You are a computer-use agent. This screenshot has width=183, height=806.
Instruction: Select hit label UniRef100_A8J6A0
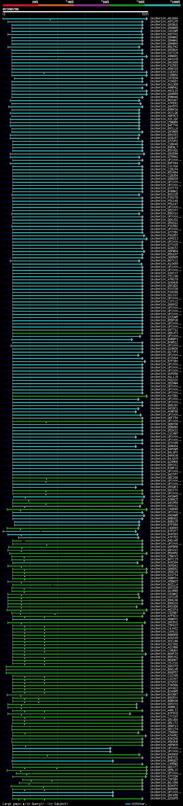pos(164,19)
